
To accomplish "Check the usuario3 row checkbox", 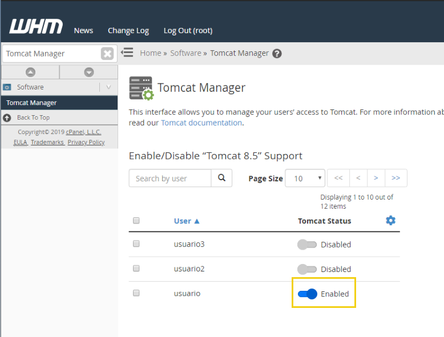I will [136, 243].
